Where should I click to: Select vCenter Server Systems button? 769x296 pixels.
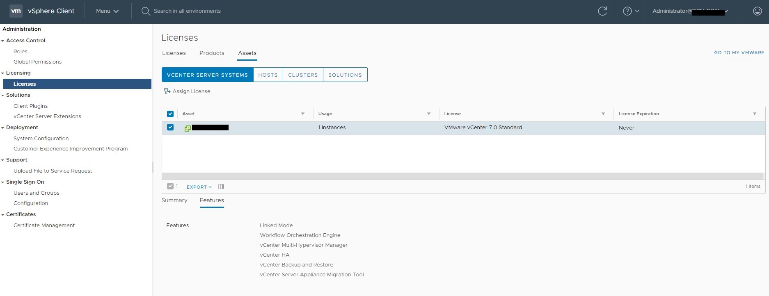tap(208, 75)
